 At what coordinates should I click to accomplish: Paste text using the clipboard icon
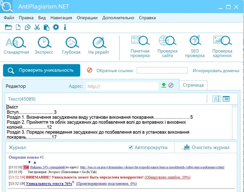point(46,27)
